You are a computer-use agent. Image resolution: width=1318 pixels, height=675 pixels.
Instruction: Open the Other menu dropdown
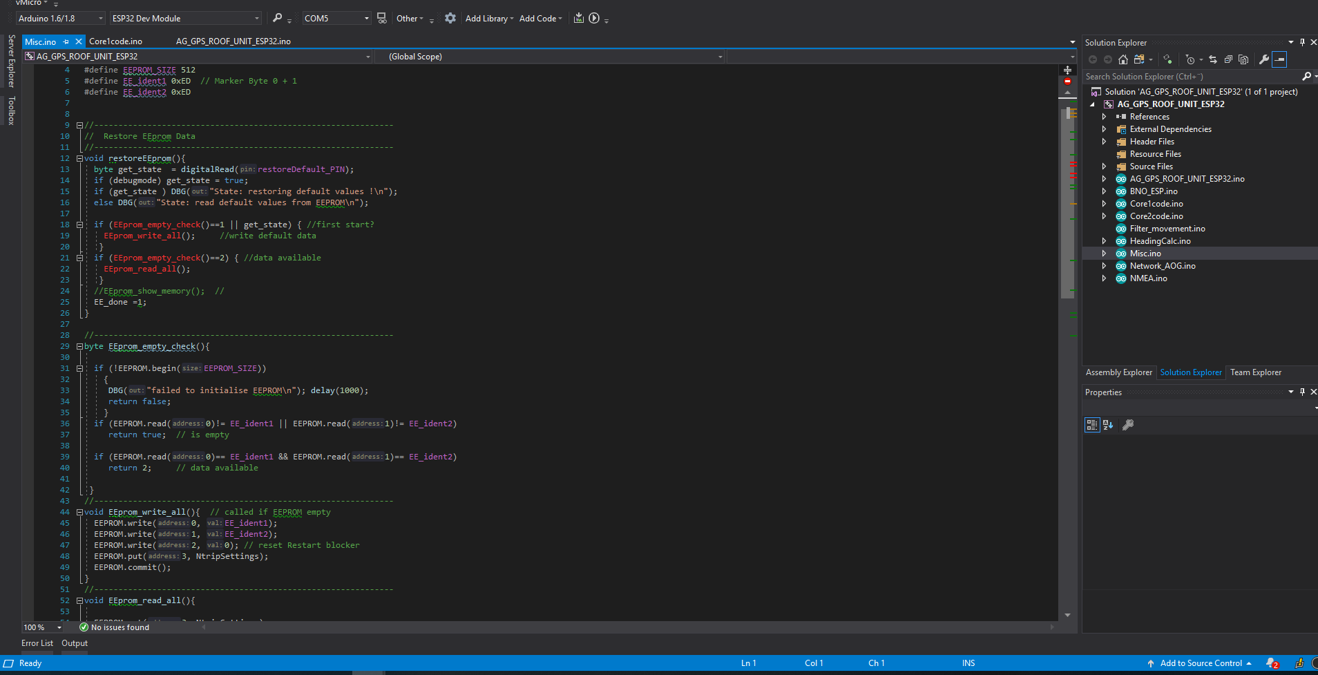coord(410,18)
